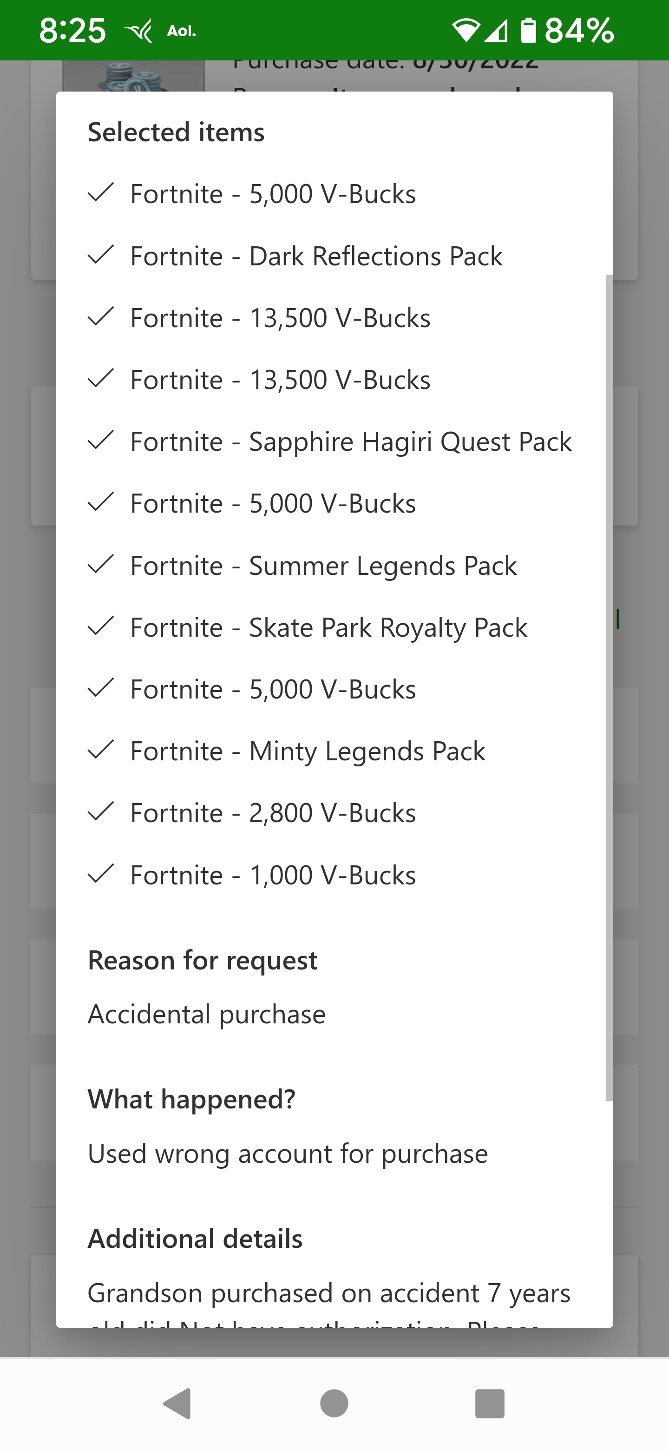
Task: Tap the recent apps square button
Action: pyautogui.click(x=490, y=1403)
